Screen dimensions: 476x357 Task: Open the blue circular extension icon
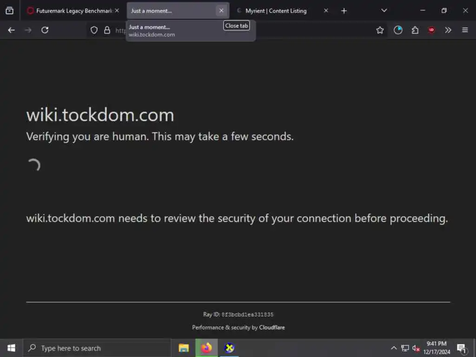[398, 30]
